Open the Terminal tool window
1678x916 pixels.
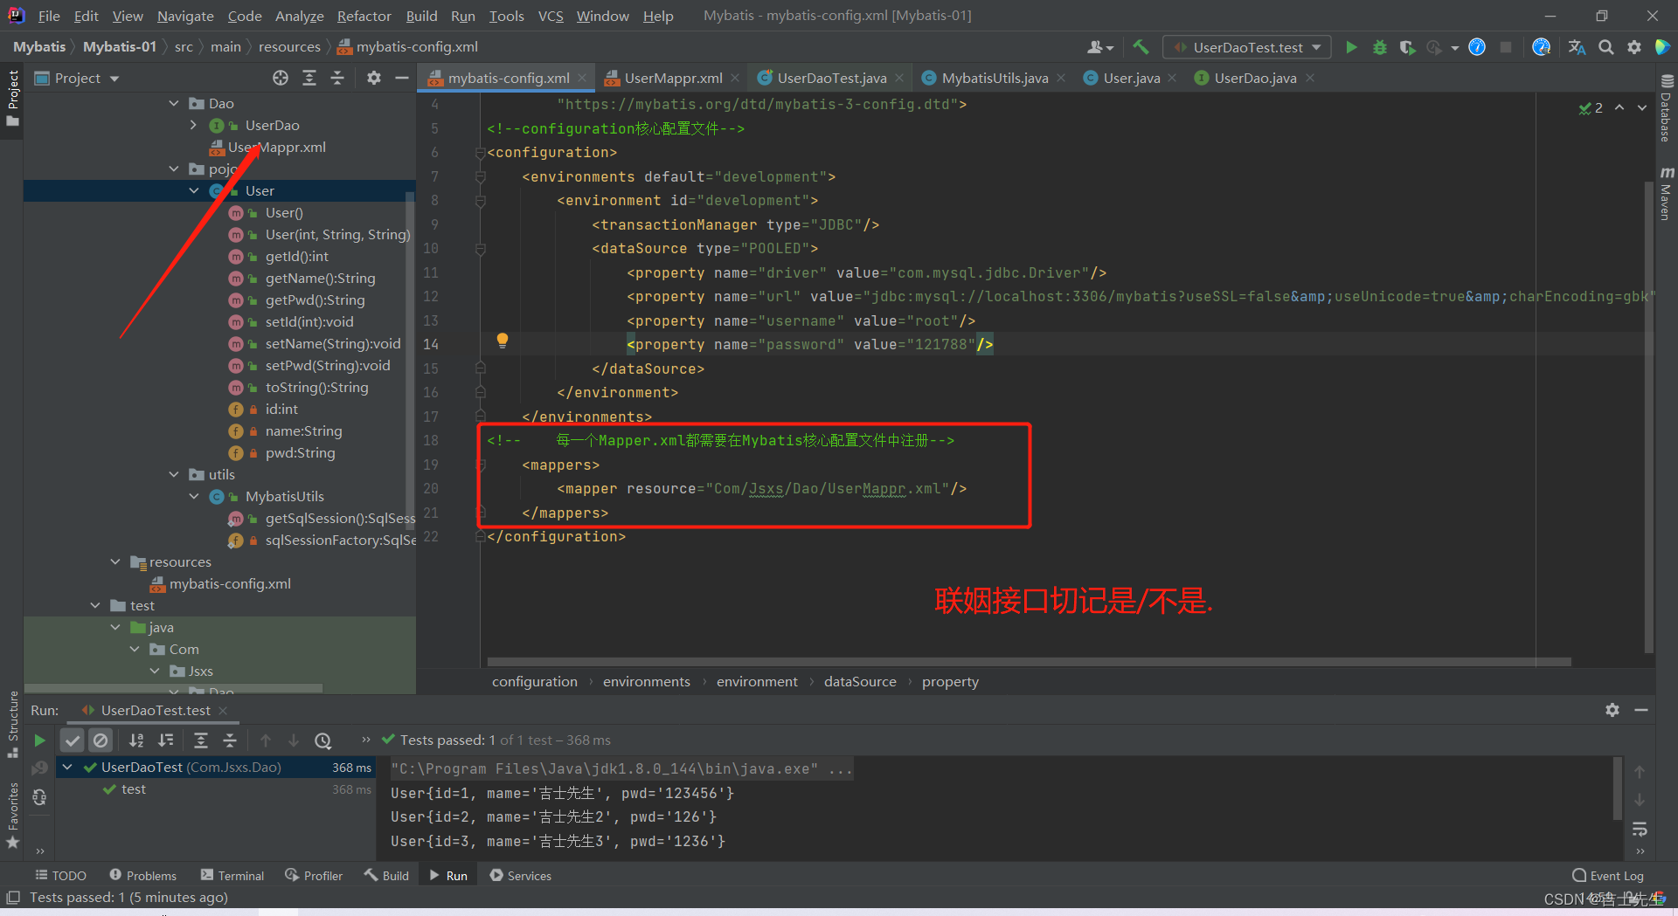coord(232,875)
